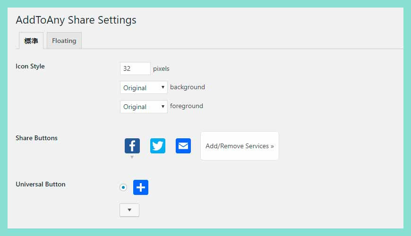Viewport: 411px width, 236px height.
Task: Click the Facebook share icon
Action: coord(132,145)
